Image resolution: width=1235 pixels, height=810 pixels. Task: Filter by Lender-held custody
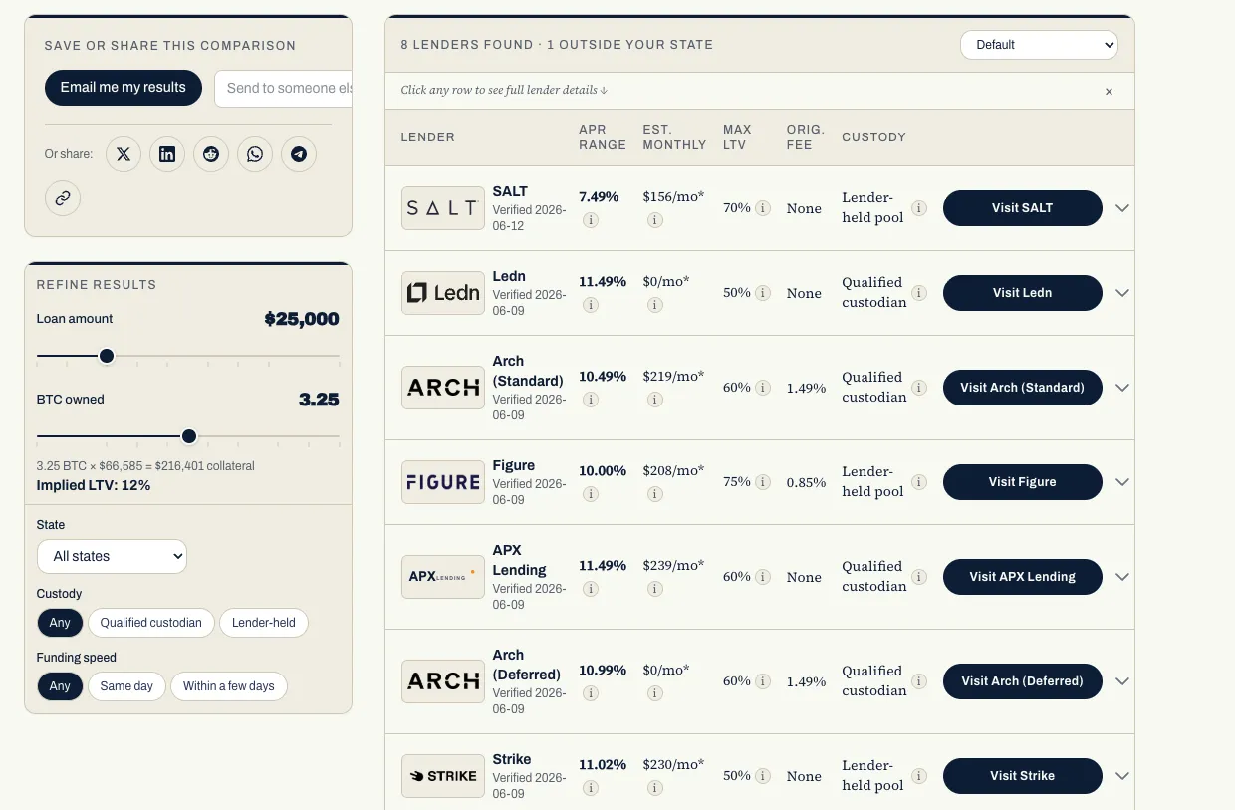coord(264,623)
